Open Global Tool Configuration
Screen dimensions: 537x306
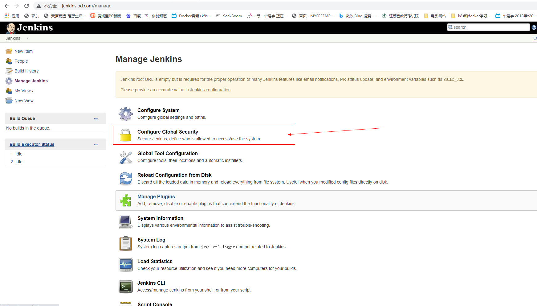click(x=168, y=153)
